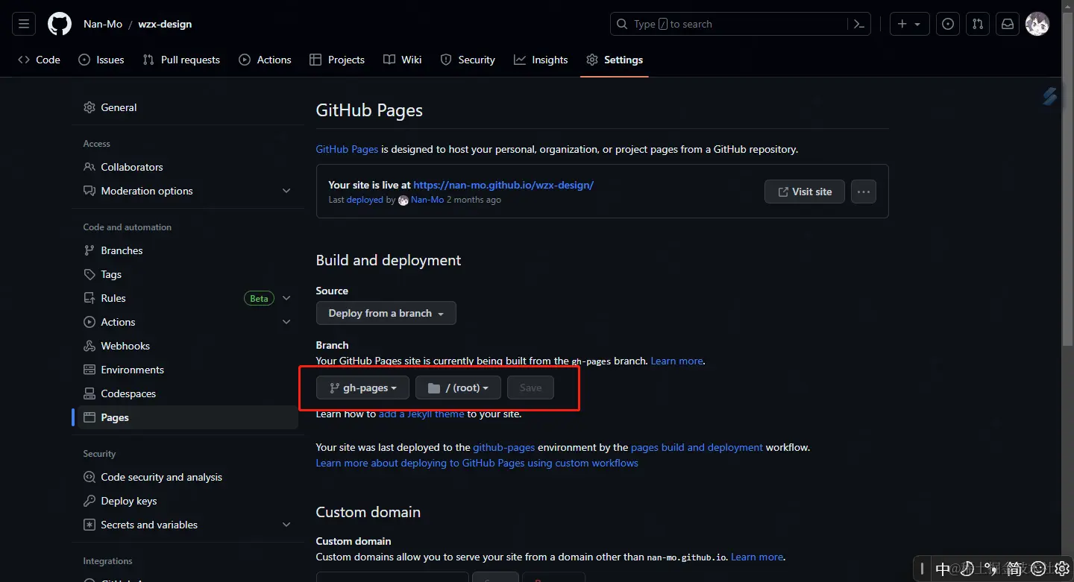Switch to the Security tab

coord(468,60)
